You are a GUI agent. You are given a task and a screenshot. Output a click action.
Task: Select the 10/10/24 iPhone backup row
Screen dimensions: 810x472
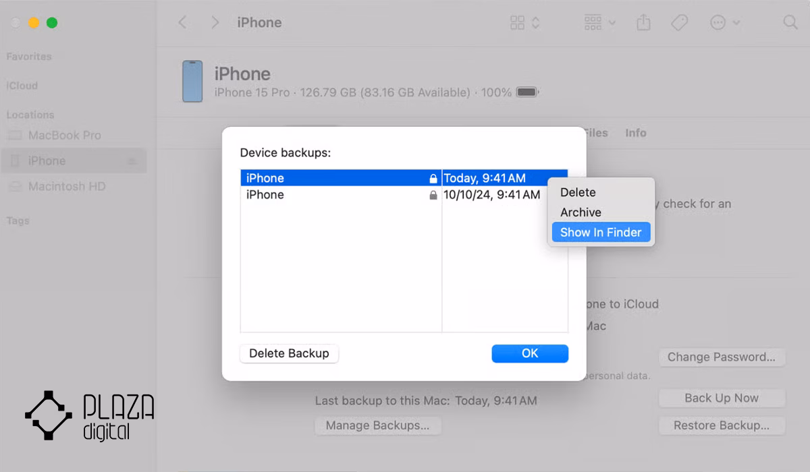click(x=404, y=195)
